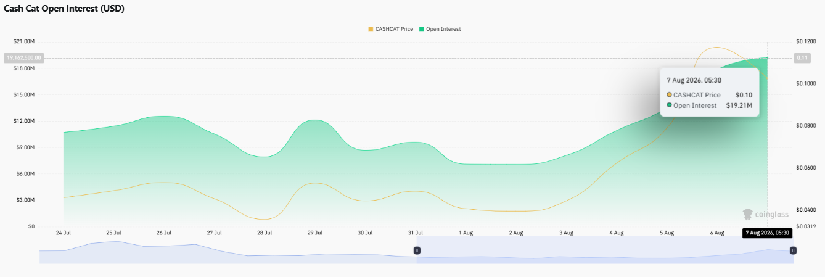This screenshot has height=277, width=825.
Task: Click the 7 Aug 2026, 05:30 axis marker
Action: point(768,233)
